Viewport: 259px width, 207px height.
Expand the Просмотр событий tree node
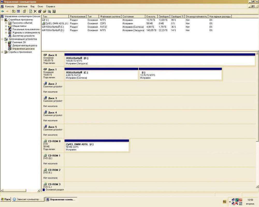coord(6,23)
